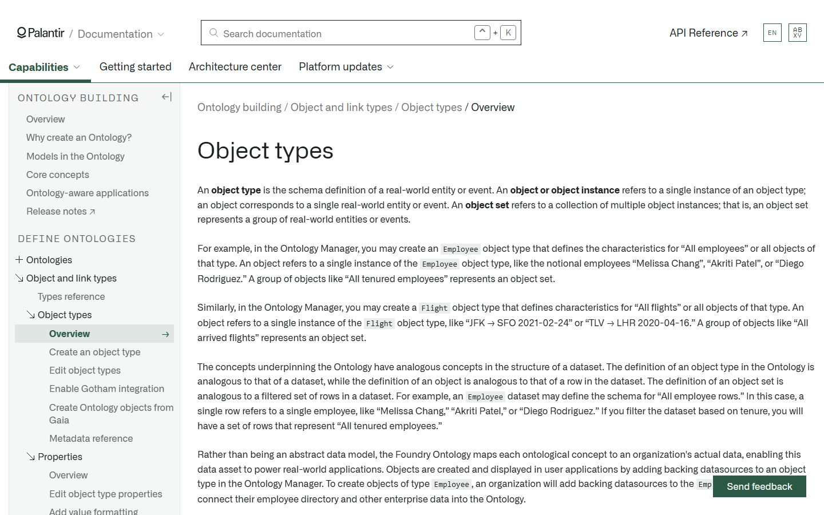This screenshot has height=515, width=824.
Task: Open Edit object types page
Action: [85, 370]
